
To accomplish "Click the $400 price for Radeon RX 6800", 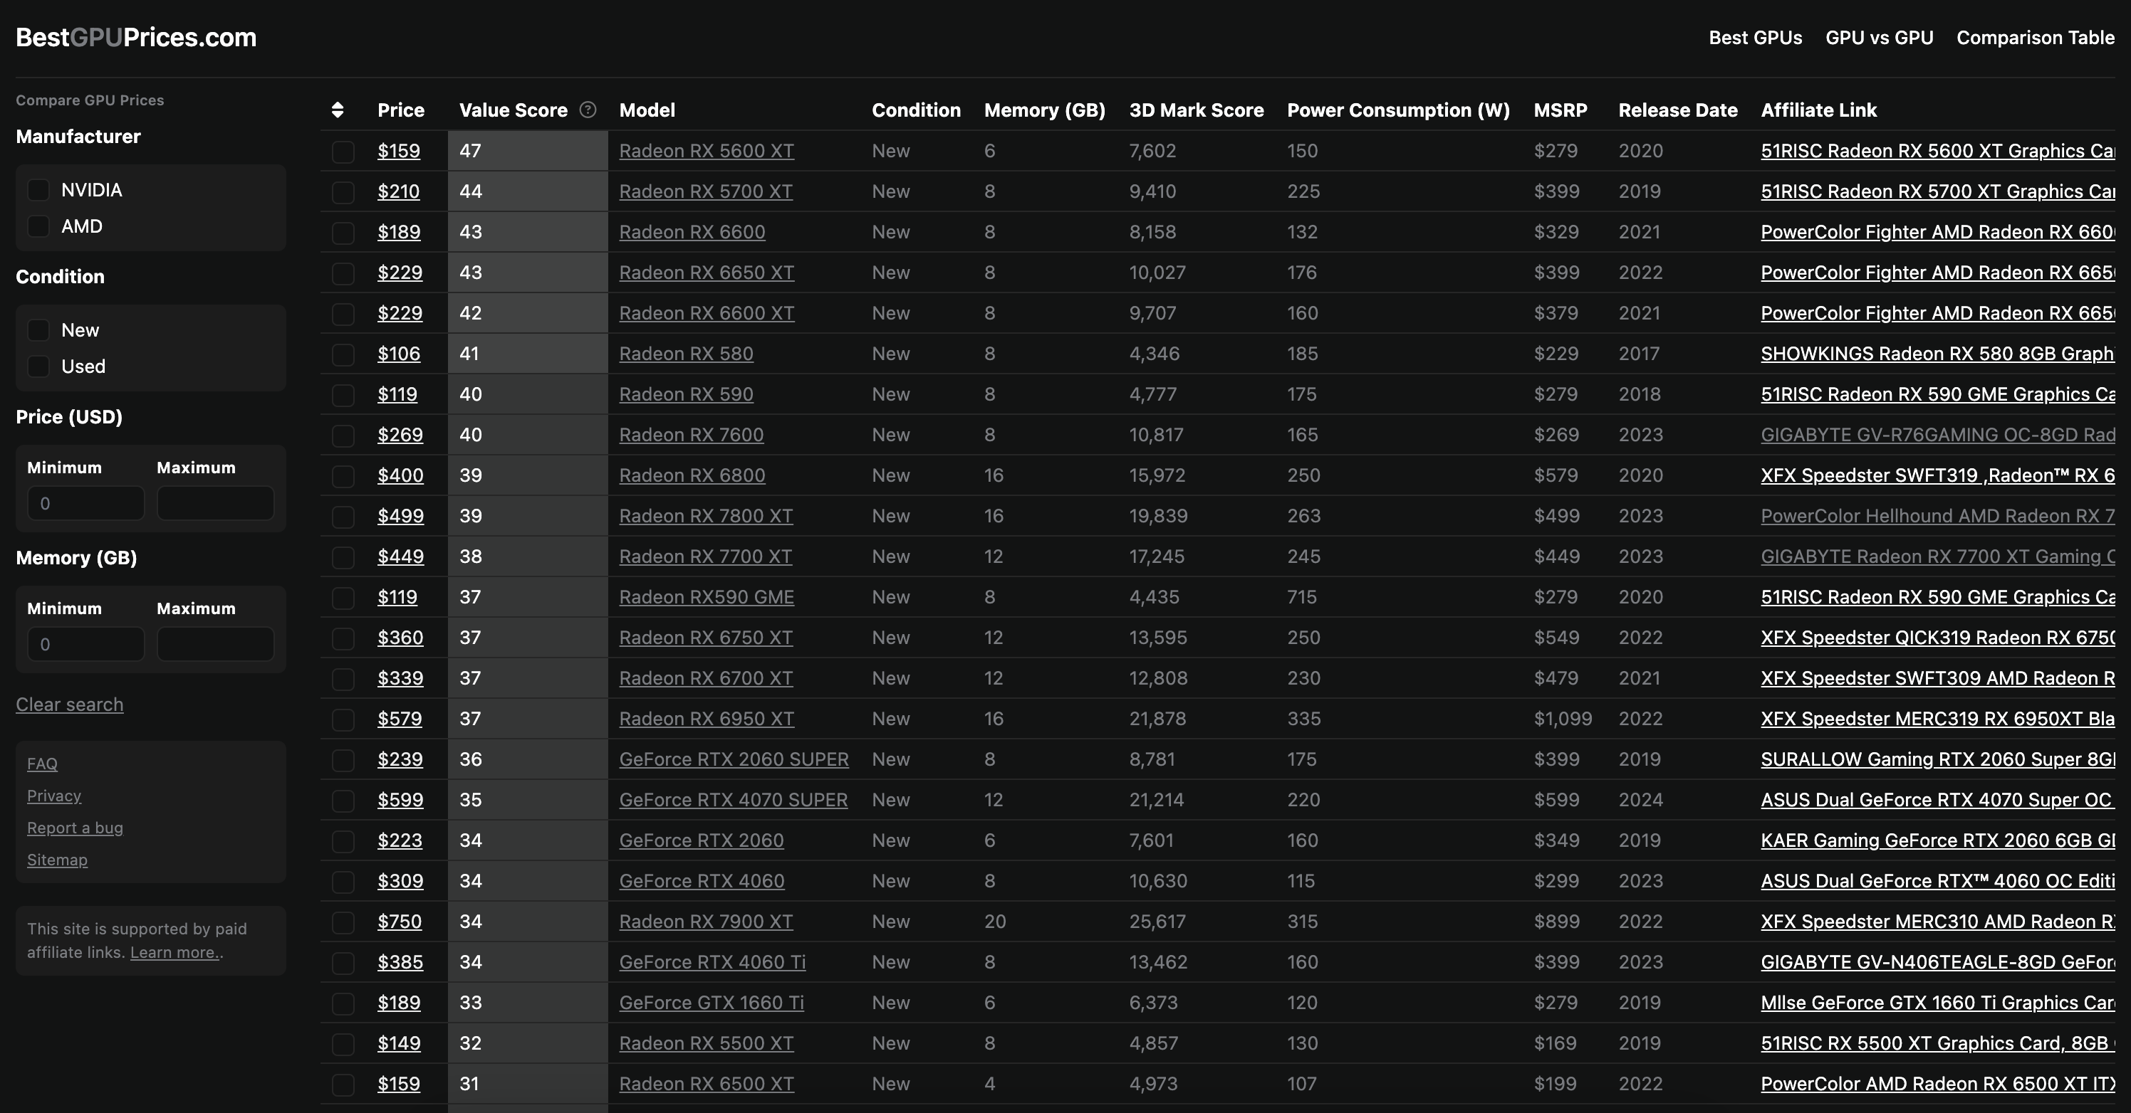I will click(x=400, y=475).
